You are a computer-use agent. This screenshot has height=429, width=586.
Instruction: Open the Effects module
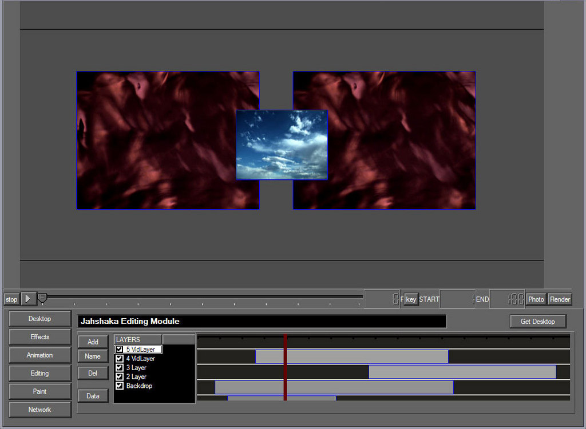coord(40,337)
